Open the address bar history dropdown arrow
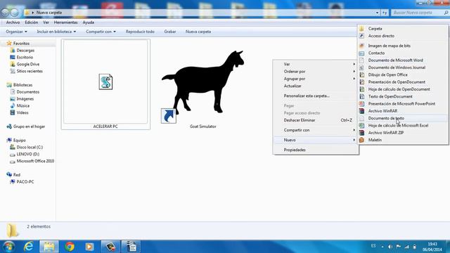This screenshot has width=450, height=253. (377, 13)
